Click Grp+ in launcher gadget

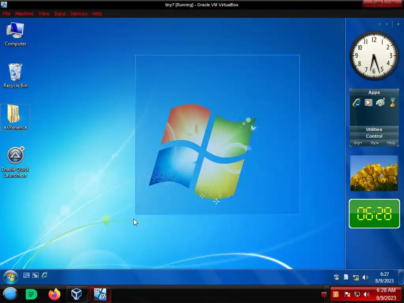point(357,143)
